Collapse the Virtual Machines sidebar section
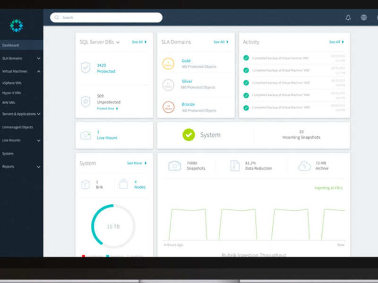 click(x=39, y=72)
